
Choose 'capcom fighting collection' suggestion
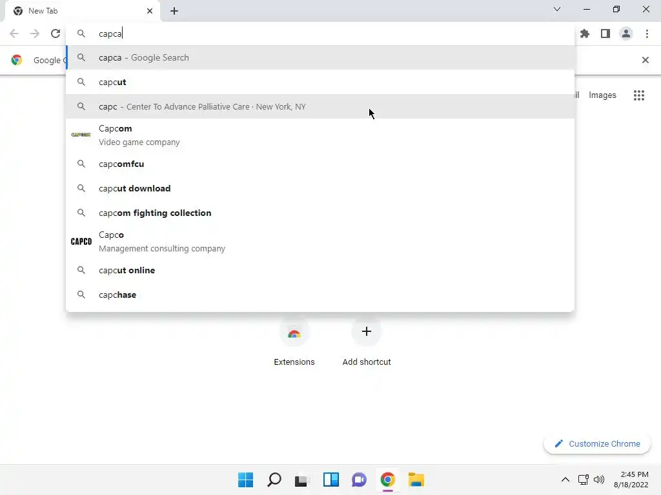point(320,213)
